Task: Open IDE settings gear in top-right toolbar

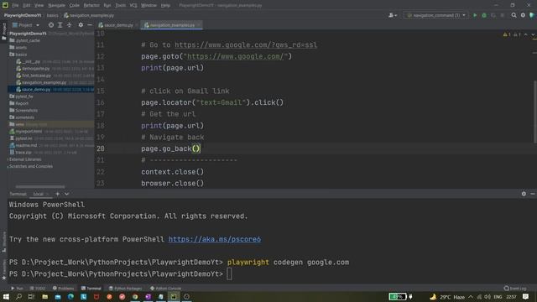Action: click(523, 15)
